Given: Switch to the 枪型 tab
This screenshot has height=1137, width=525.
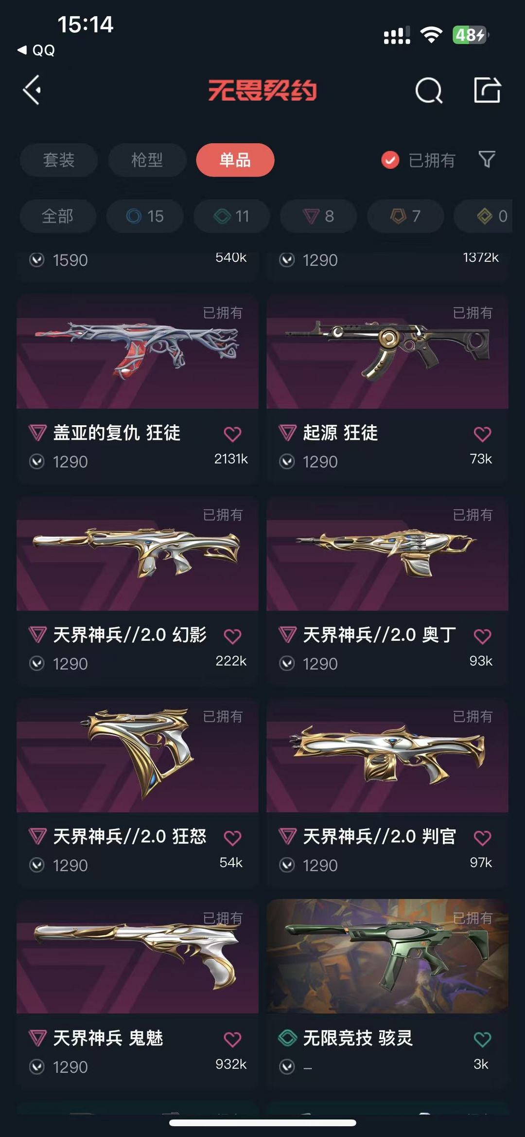Looking at the screenshot, I should (x=147, y=160).
